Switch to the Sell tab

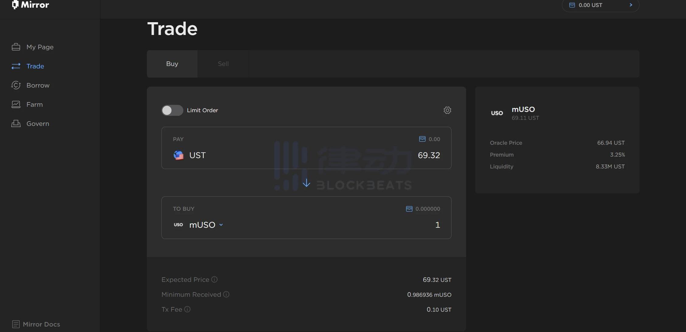pyautogui.click(x=223, y=64)
